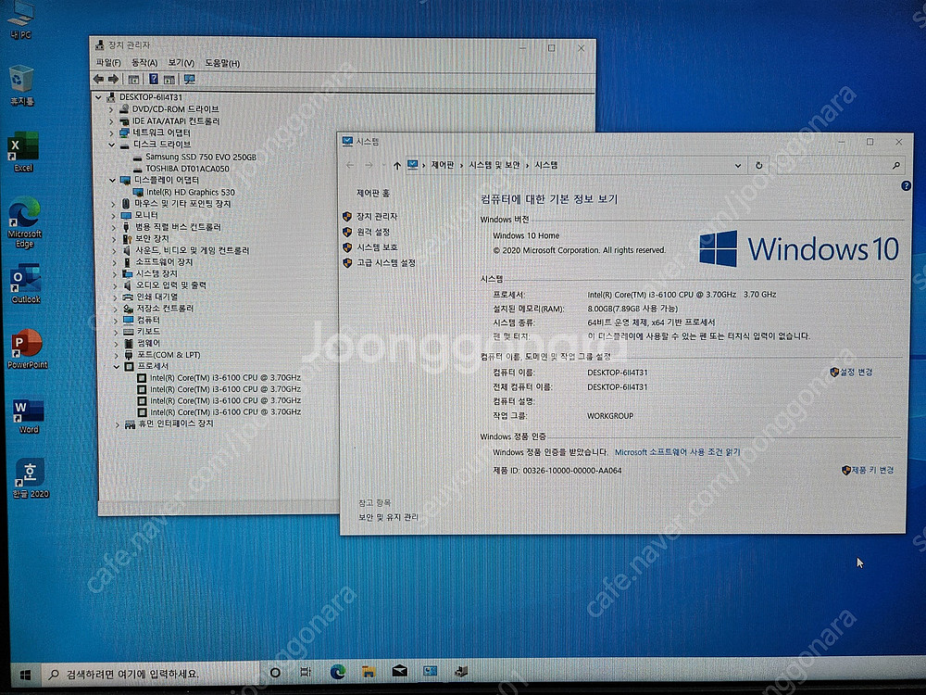The width and height of the screenshot is (926, 695).
Task: Open Microsoft Edge desktop shortcut
Action: [24, 222]
